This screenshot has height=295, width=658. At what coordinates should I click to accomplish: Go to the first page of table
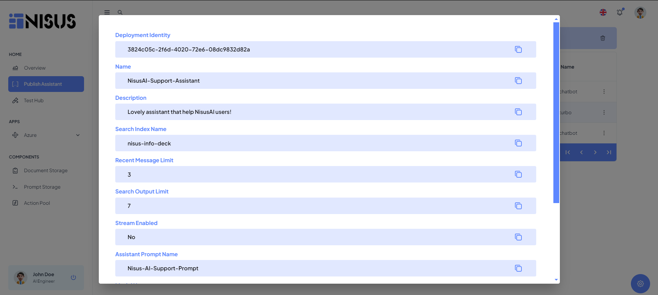point(568,152)
